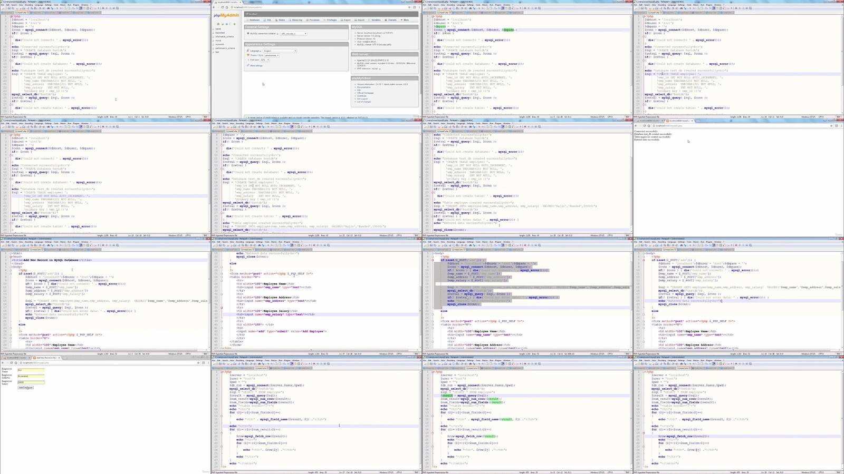Open the Language dropdown in Appearance Settings

280,51
